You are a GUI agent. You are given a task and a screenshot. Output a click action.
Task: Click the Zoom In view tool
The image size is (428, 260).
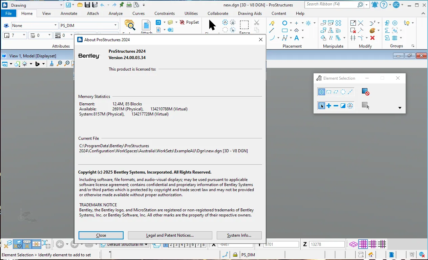pos(60,63)
